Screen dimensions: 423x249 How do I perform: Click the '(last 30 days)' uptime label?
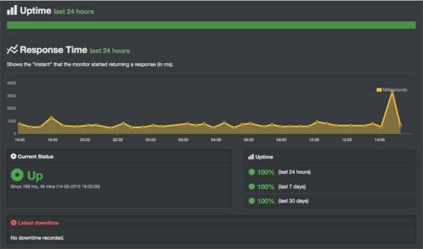point(293,201)
